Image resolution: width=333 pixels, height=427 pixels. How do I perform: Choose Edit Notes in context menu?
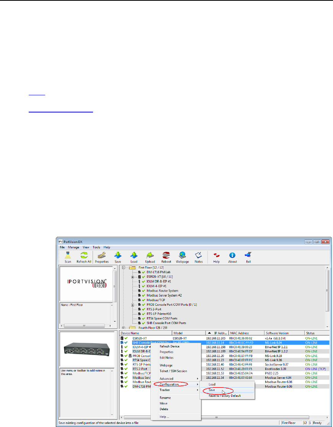(x=176, y=358)
